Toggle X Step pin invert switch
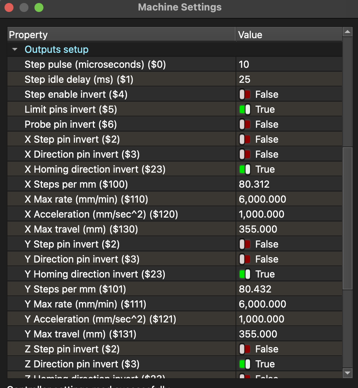The width and height of the screenshot is (358, 388). point(245,139)
